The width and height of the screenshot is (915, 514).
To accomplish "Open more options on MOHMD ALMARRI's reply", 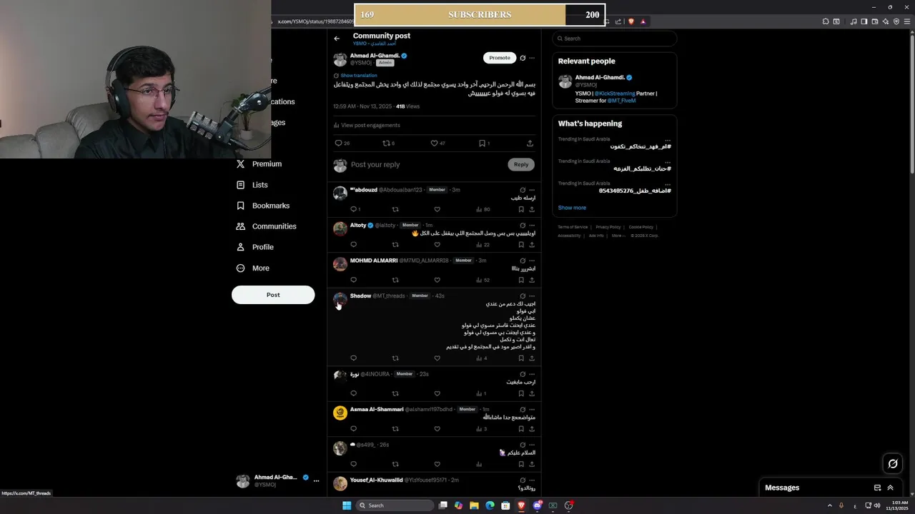I will click(532, 261).
